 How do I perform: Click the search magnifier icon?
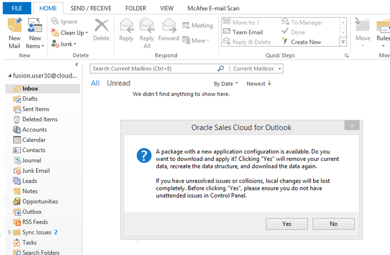coord(220,68)
